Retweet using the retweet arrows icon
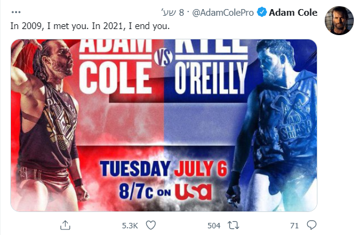363x235 pixels. (x=233, y=225)
